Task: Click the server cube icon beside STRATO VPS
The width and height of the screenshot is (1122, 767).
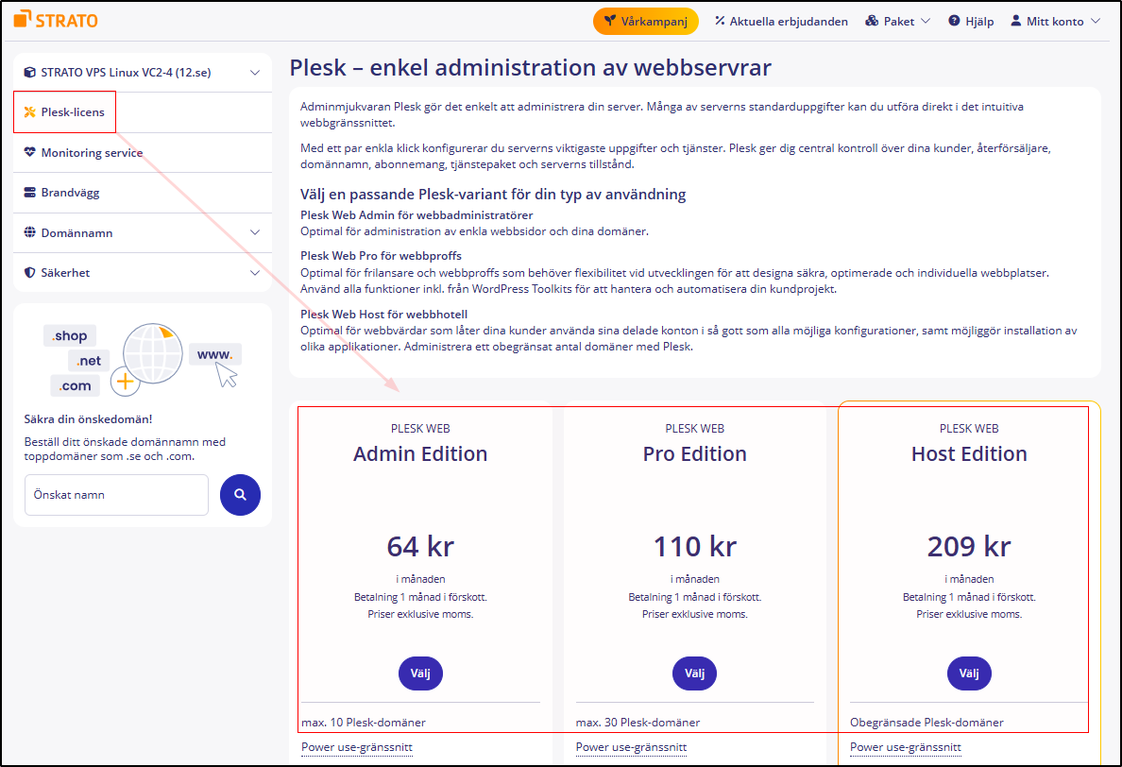Action: pyautogui.click(x=29, y=73)
